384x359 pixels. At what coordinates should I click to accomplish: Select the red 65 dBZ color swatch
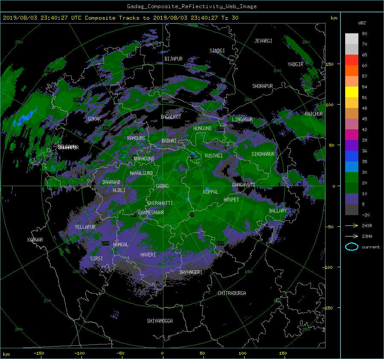352,60
